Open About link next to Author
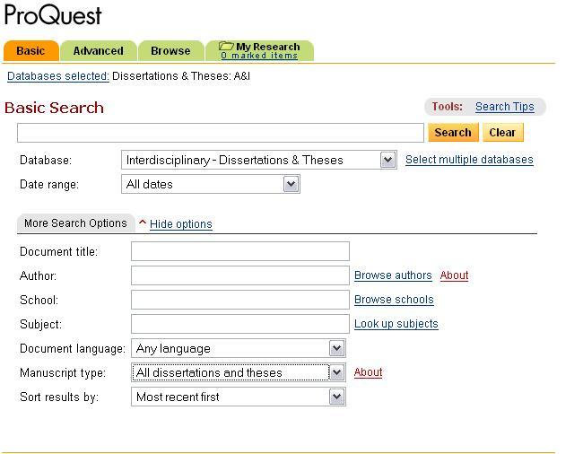Screen dimensions: 583x454 click(454, 275)
